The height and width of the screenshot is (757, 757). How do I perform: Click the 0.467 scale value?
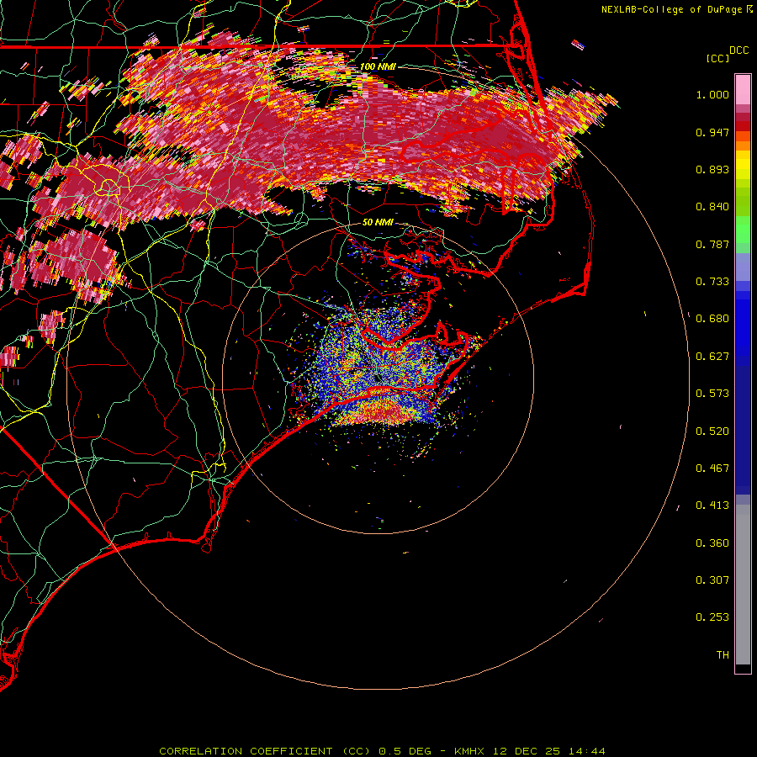coord(712,468)
